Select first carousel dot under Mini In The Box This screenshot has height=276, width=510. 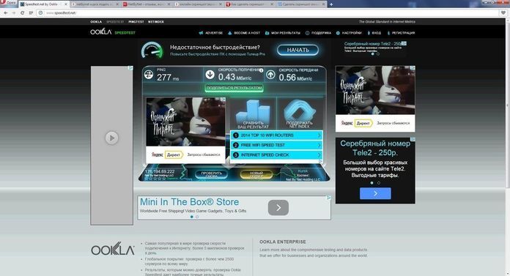191,217
